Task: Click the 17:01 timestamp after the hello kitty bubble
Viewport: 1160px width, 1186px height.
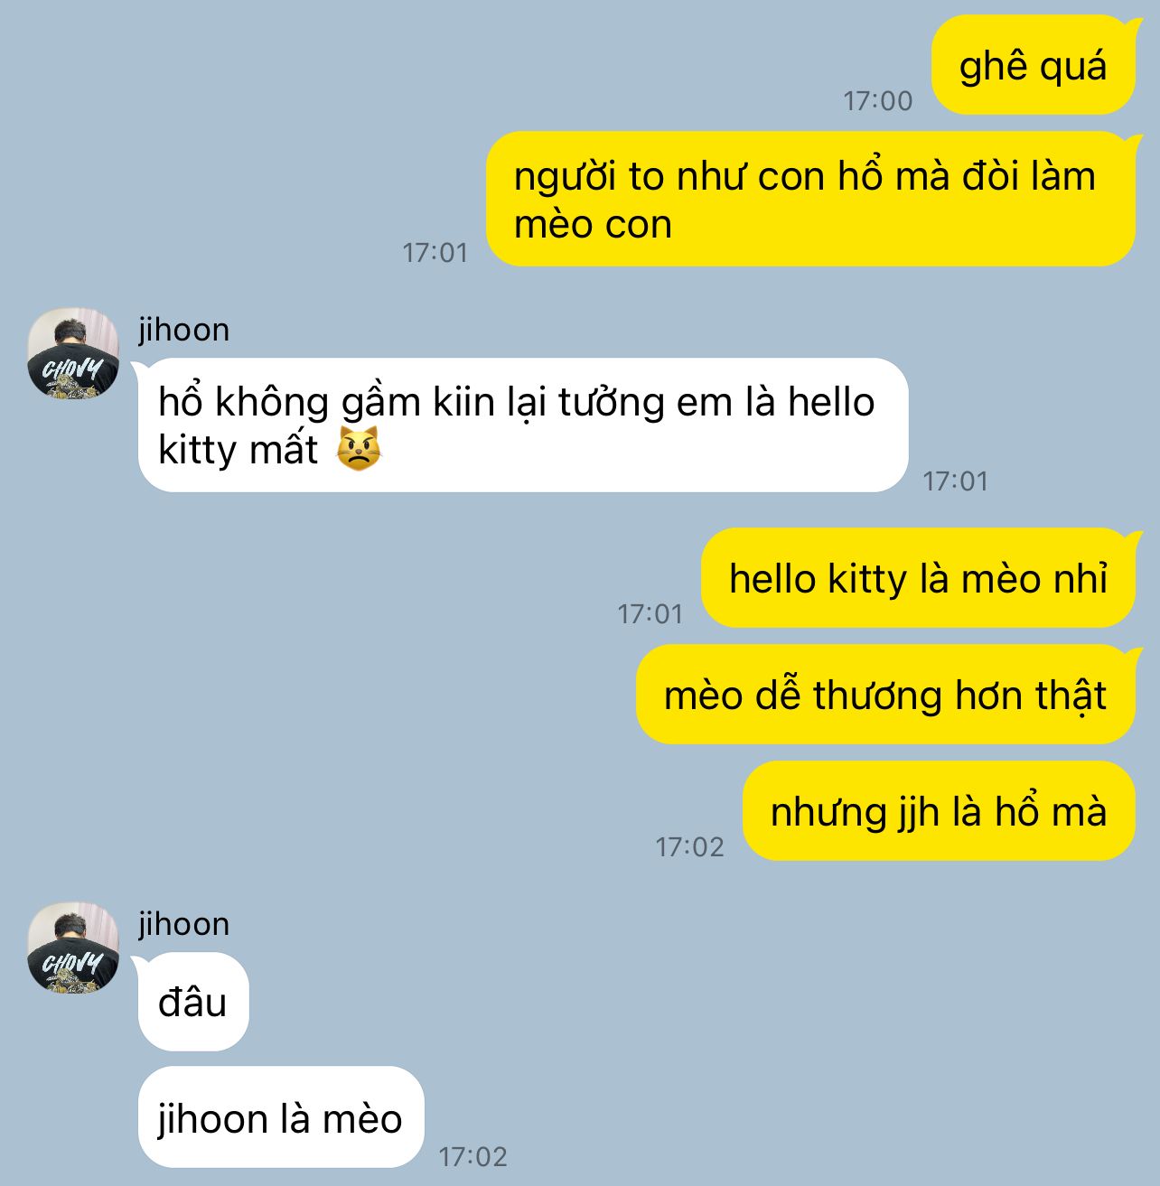Action: coord(955,481)
